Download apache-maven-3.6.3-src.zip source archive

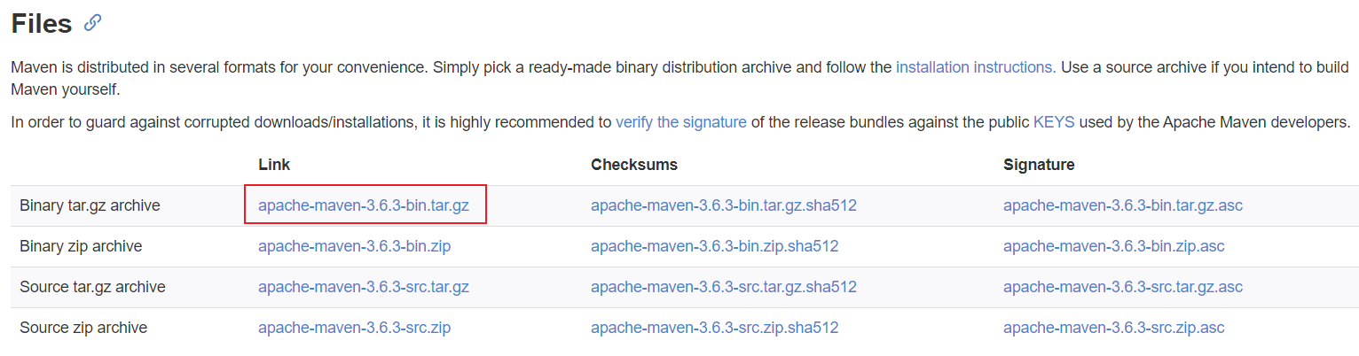[354, 328]
